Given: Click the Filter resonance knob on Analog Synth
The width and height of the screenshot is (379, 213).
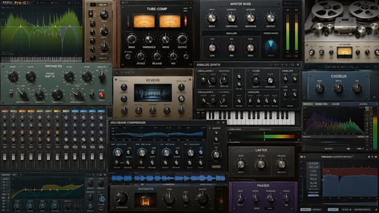Looking at the screenshot, I should point(270,80).
